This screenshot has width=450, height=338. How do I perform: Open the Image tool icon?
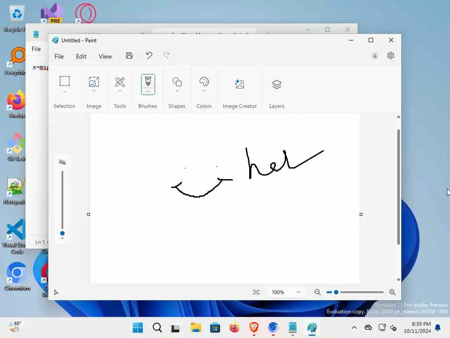click(x=94, y=82)
